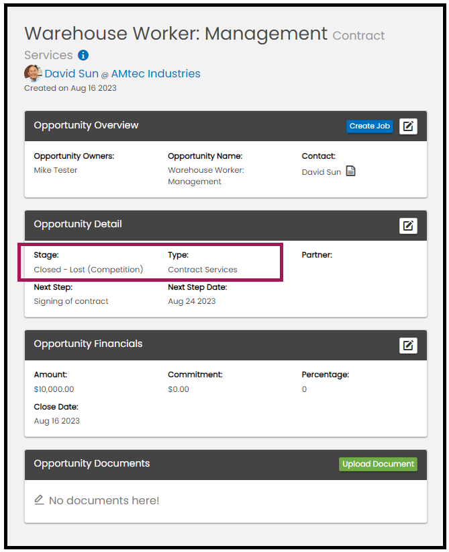This screenshot has height=552, width=449.
Task: Click the Opportunity Overview panel header
Action: [x=86, y=126]
